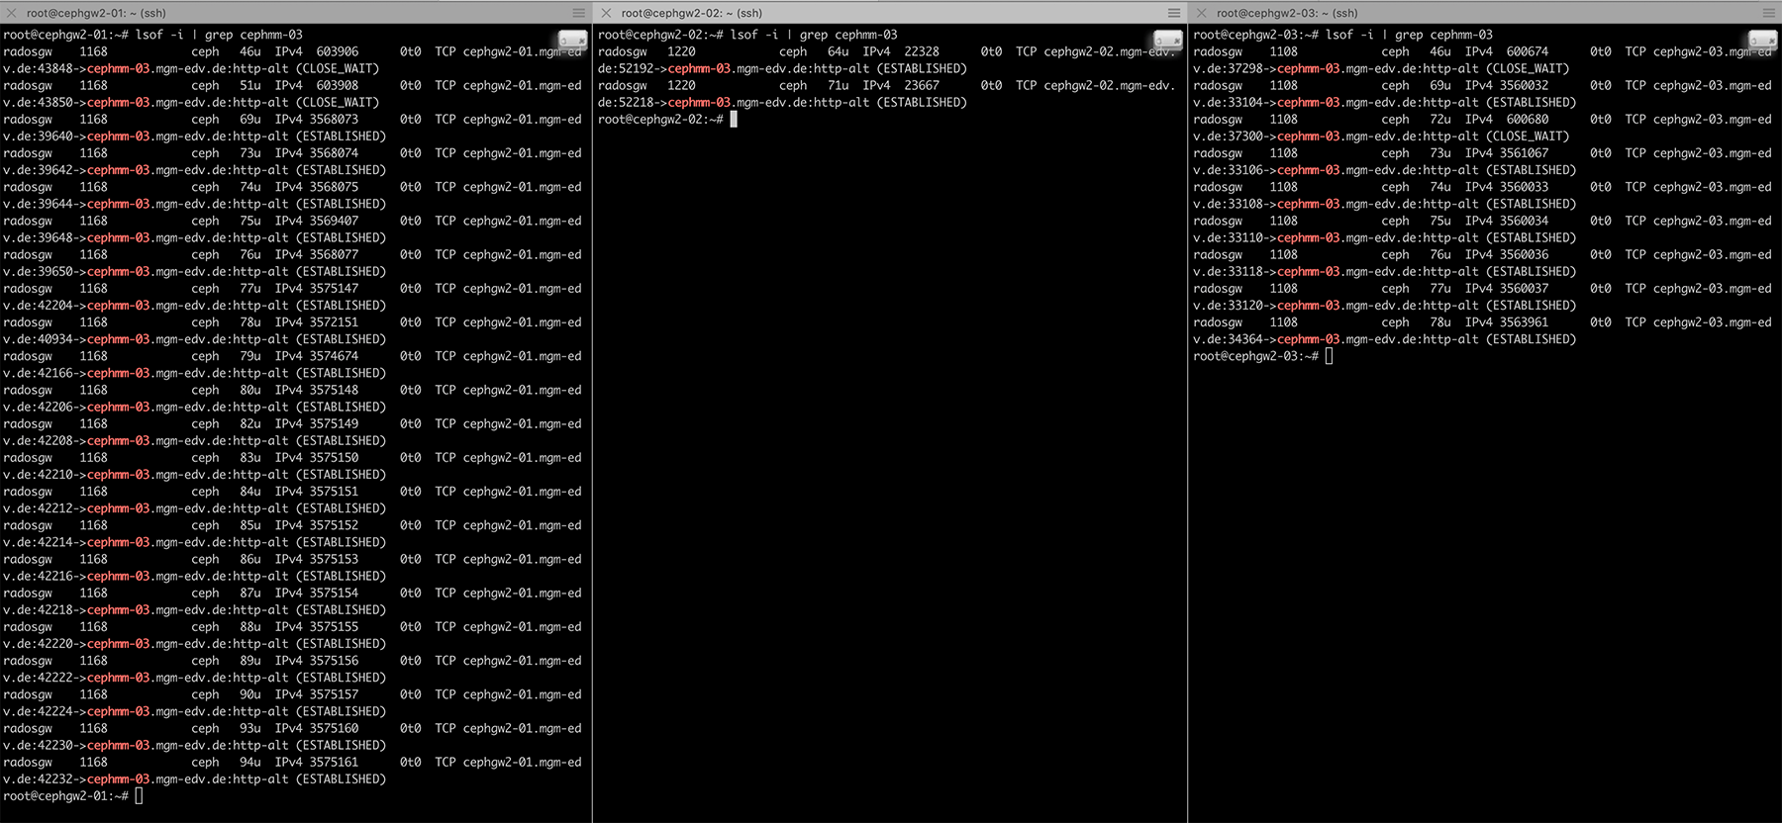Click the empty prompt in cephgw2-03 pane
Viewport: 1782px width, 823px height.
[1263, 356]
